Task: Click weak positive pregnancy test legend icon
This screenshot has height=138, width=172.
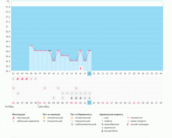Action: (72, 125)
